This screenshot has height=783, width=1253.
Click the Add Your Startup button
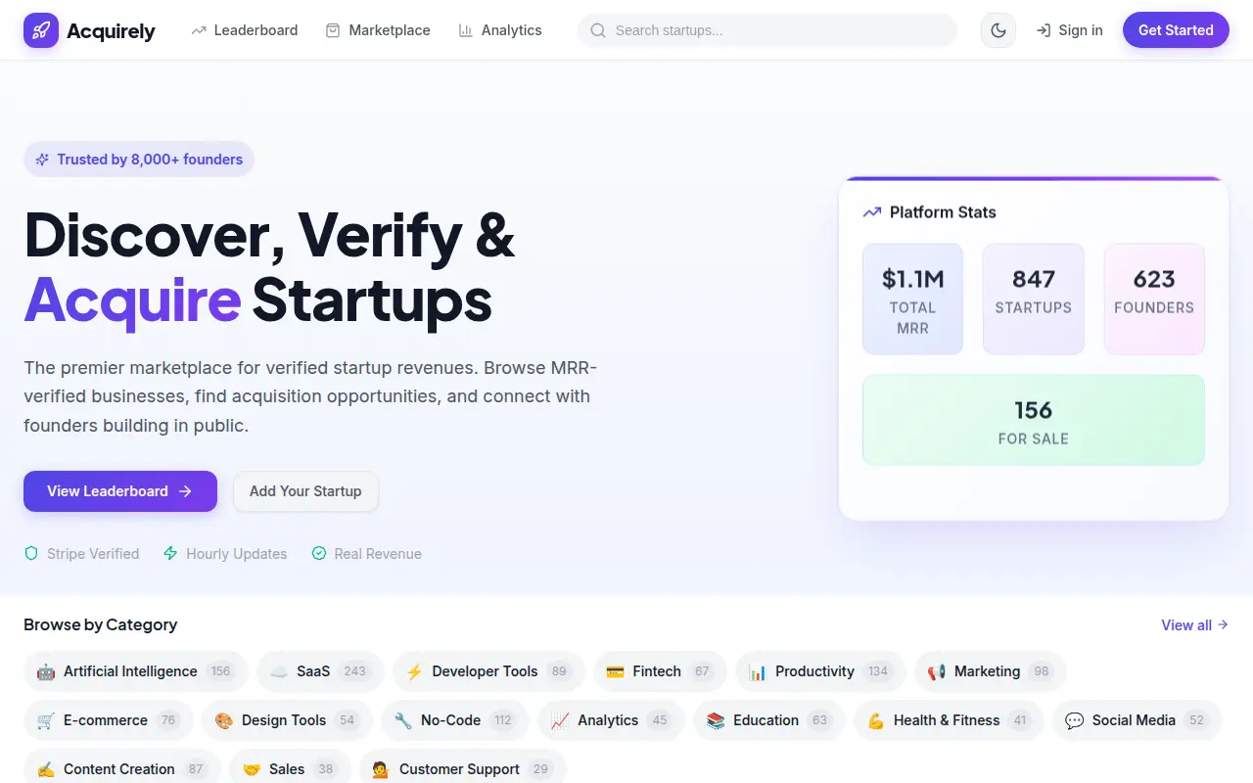[305, 491]
